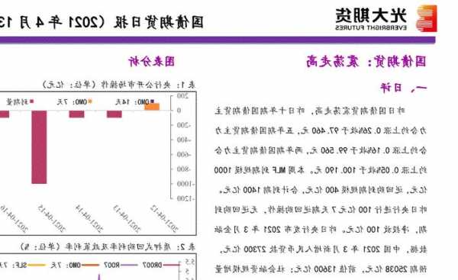This screenshot has height=280, width=458.
Task: Click the crimson bar for 2021-04-14
Action: 76,114
